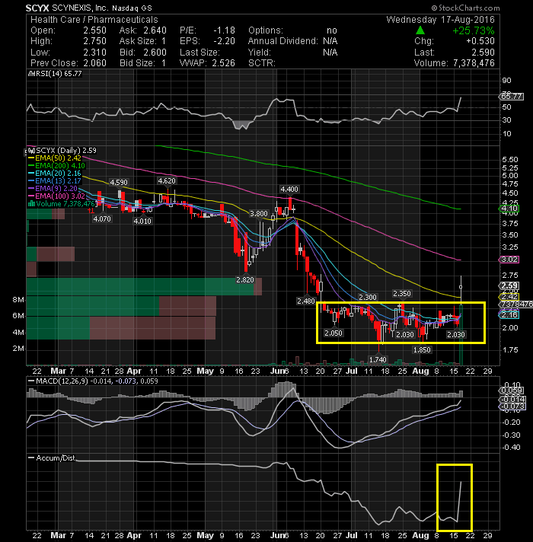Click the Health Care / Pharmaceuticals sector text
533x542 pixels.
(x=94, y=20)
